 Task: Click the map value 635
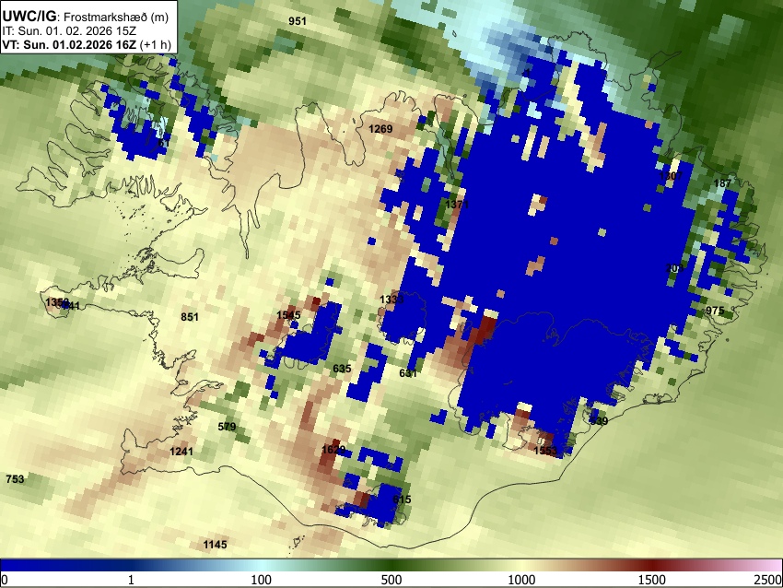342,369
